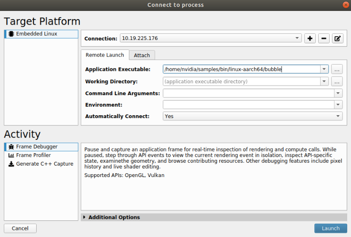Select the Embedded Linux platform icon
The image size is (351, 237).
[x=11, y=34]
